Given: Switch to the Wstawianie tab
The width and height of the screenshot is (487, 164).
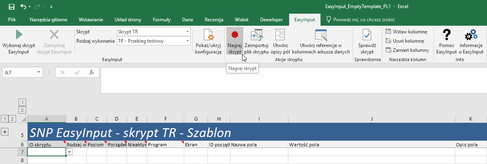Looking at the screenshot, I should pos(91,19).
